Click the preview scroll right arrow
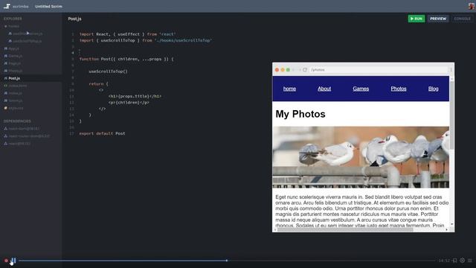 [x=446, y=230]
